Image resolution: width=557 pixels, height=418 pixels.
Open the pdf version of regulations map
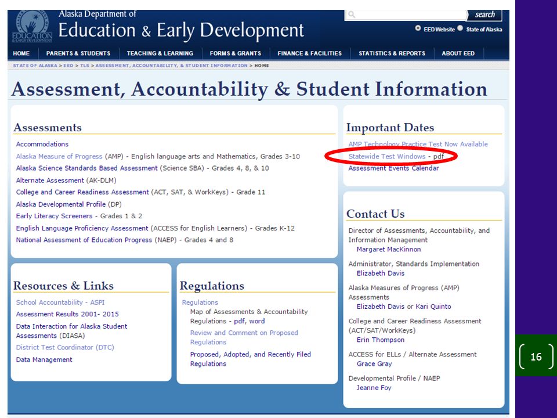pyautogui.click(x=240, y=321)
